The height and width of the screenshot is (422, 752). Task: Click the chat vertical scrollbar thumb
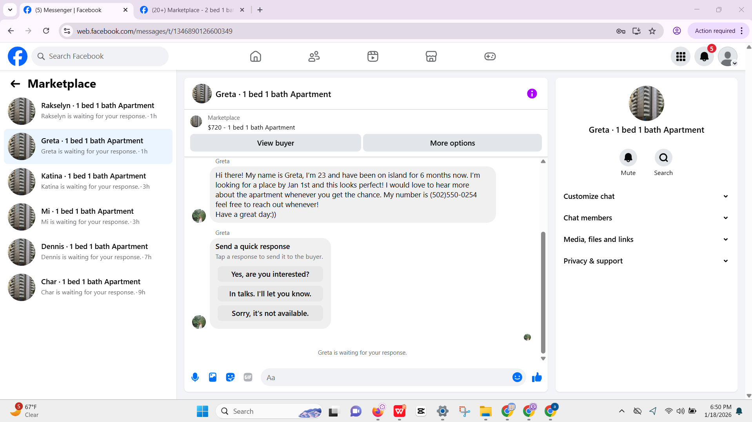[x=543, y=292]
